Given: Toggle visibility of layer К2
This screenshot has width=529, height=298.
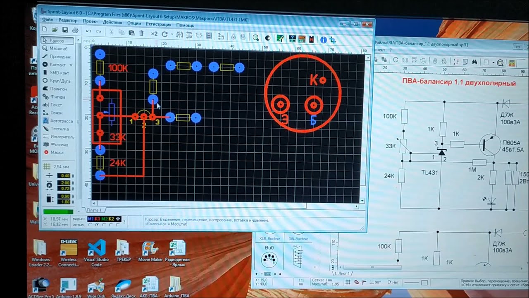Looking at the screenshot, I should 111,219.
